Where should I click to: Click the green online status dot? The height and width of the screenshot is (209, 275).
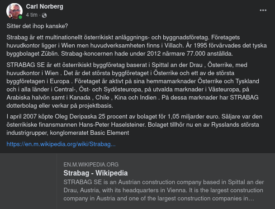20,17
